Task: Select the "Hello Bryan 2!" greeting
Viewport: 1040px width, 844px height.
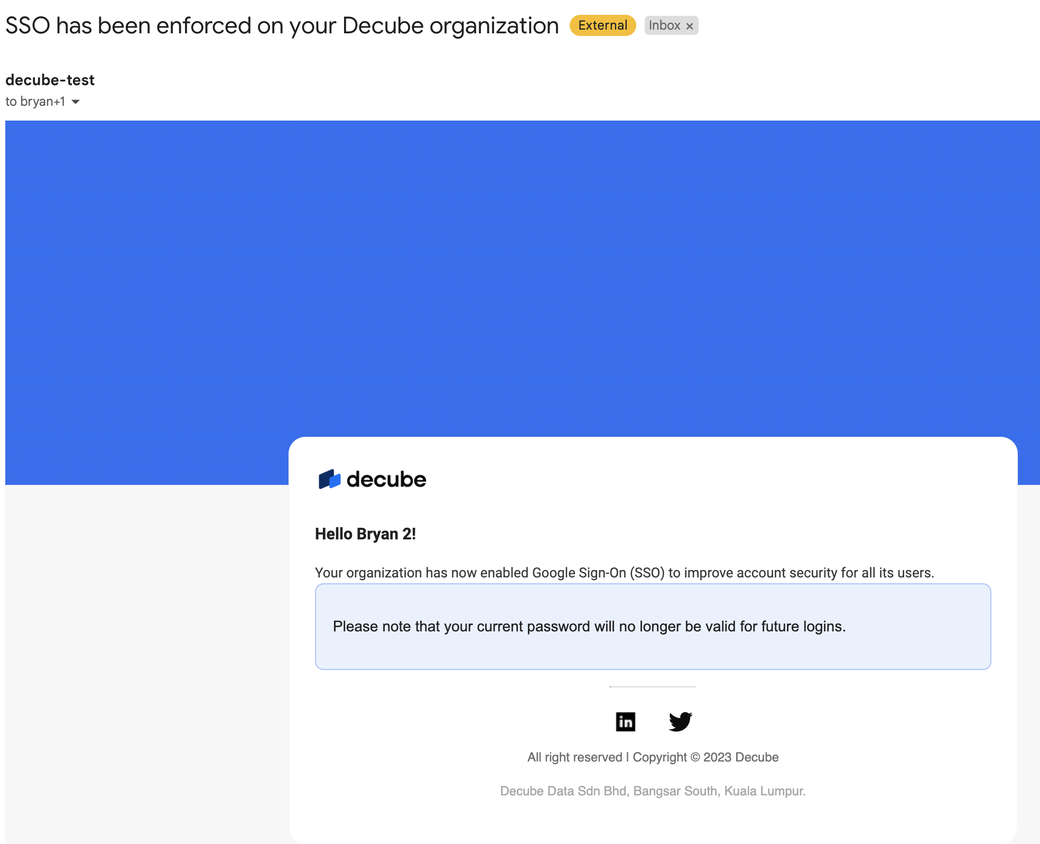Action: click(365, 534)
